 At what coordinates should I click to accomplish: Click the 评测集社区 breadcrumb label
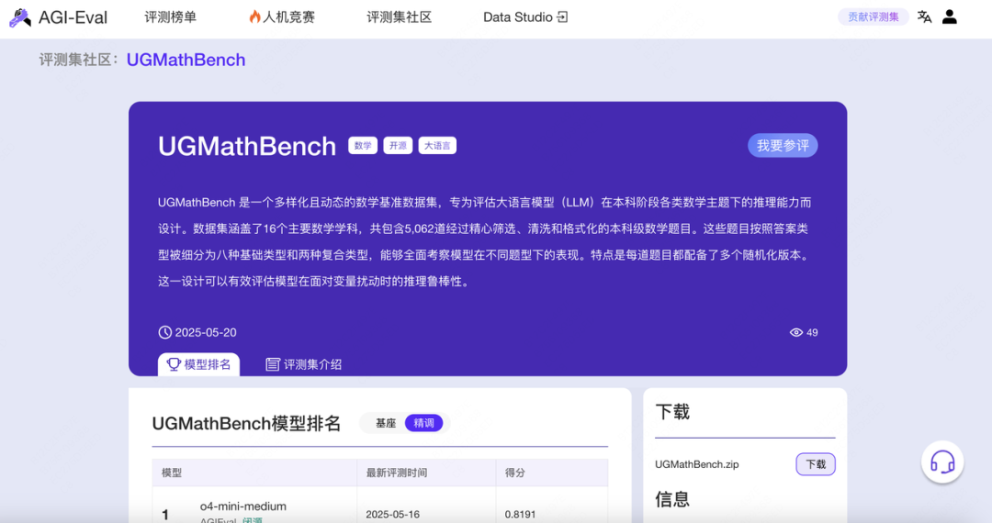(78, 60)
